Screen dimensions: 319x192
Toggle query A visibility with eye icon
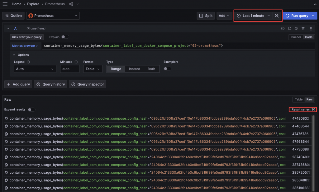[296, 28]
